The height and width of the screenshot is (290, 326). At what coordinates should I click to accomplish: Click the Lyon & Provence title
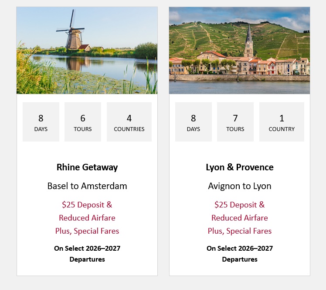[240, 167]
